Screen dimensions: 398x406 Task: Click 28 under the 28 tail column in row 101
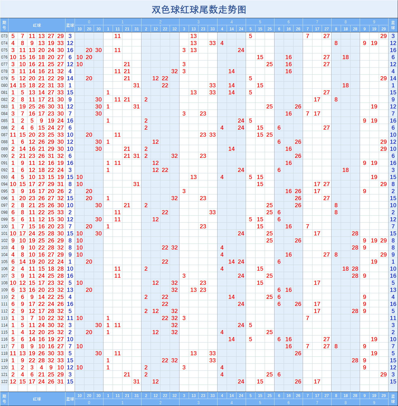pyautogui.click(x=355, y=234)
